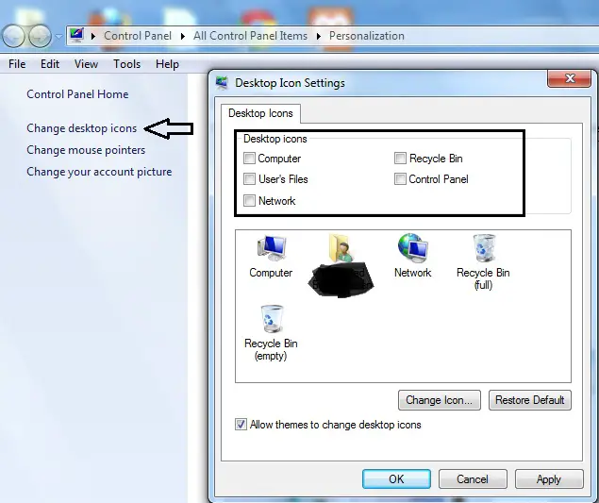Viewport: 599px width, 503px height.
Task: Select the Network icon in preview list
Action: coord(412,256)
